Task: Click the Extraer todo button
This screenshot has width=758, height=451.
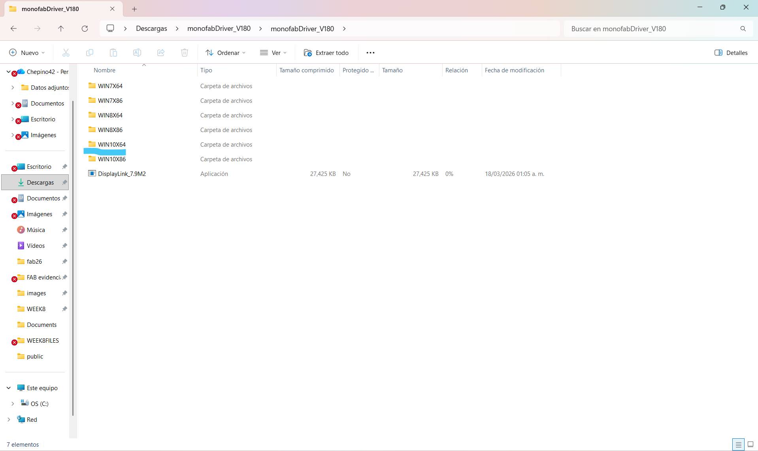Action: pyautogui.click(x=326, y=53)
